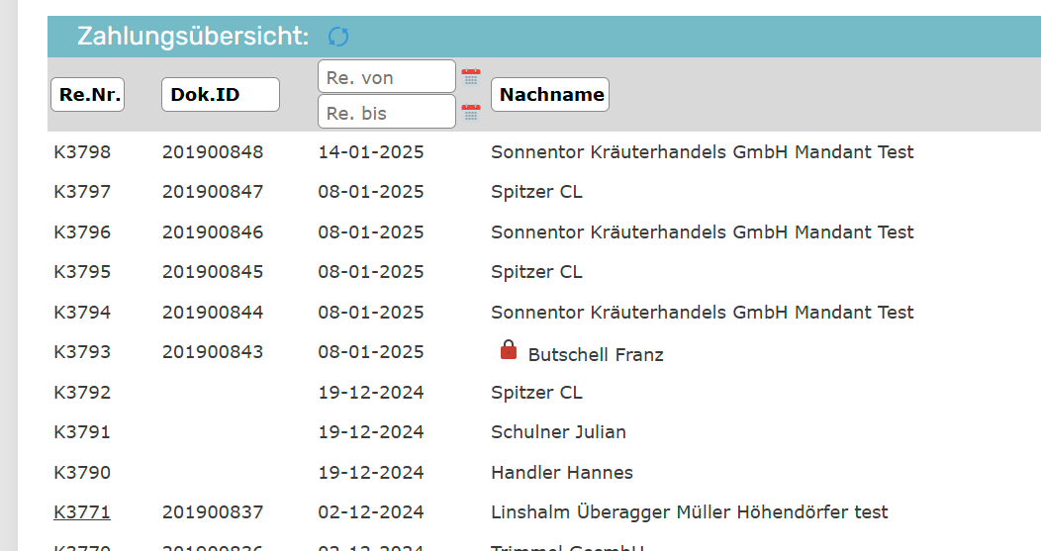Click document ID 201900847

(213, 192)
